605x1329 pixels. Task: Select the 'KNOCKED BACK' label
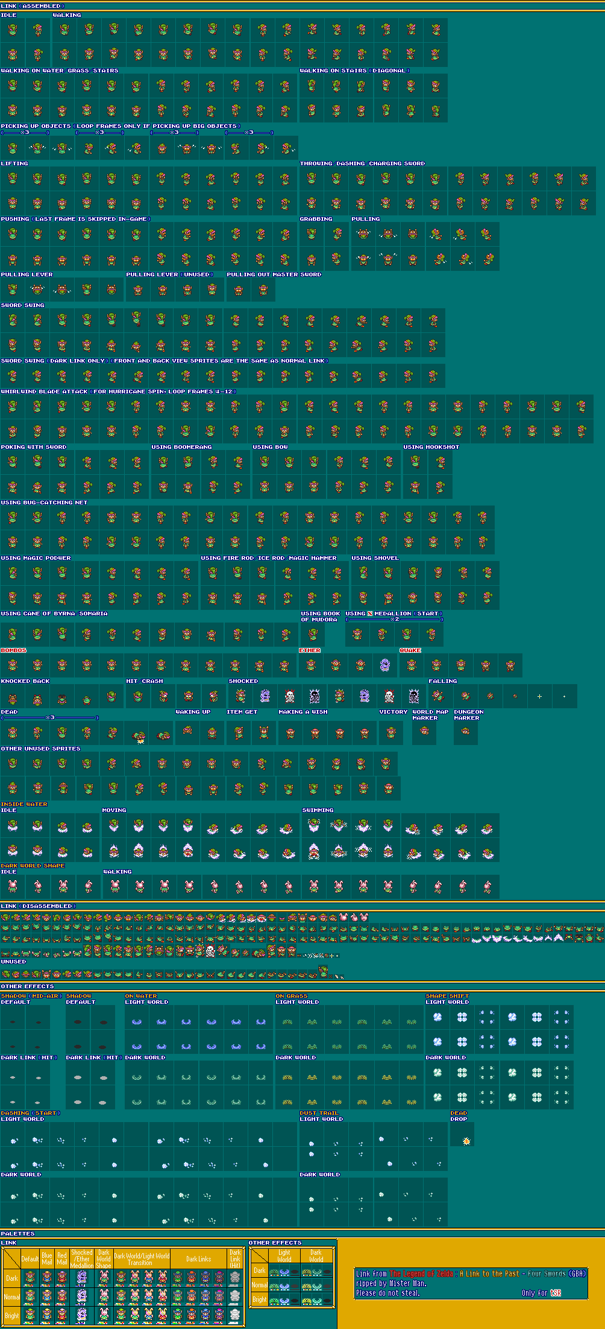click(25, 681)
